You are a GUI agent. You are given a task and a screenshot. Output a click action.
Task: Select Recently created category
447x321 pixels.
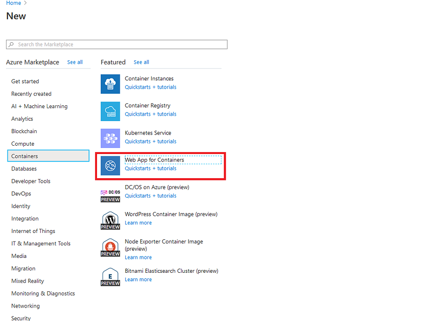click(x=32, y=94)
